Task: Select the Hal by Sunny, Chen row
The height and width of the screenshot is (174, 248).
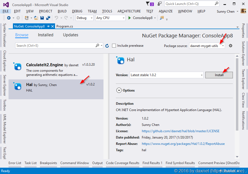Action: click(56, 89)
